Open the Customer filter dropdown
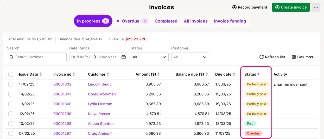 [190, 57]
